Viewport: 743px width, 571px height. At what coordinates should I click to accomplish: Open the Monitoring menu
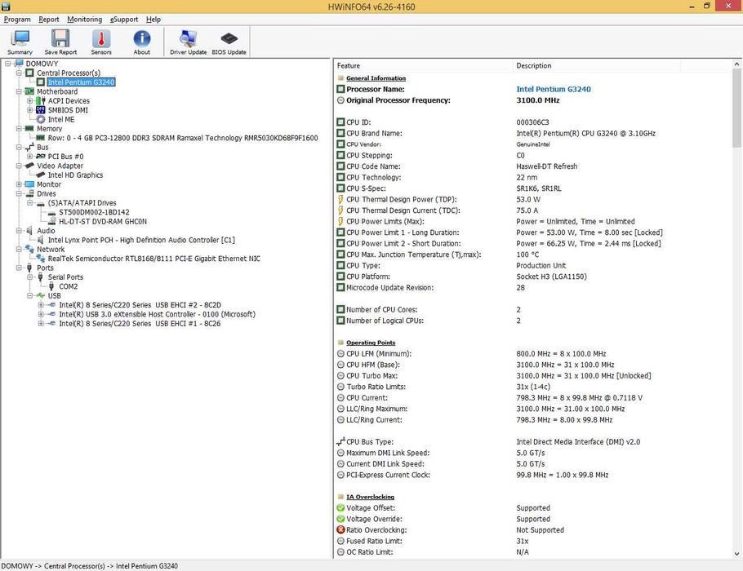click(x=84, y=20)
